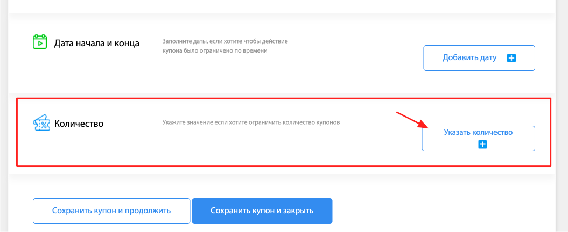Click the hint text starting with Укажите значение

pyautogui.click(x=251, y=122)
